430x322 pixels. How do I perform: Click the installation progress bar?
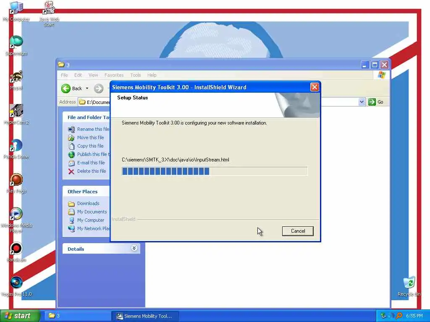(215, 171)
